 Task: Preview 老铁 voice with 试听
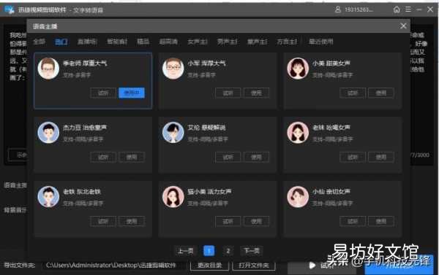103,222
